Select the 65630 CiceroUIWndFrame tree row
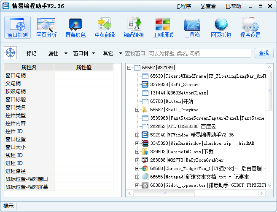The height and width of the screenshot is (212, 277). 208,76
